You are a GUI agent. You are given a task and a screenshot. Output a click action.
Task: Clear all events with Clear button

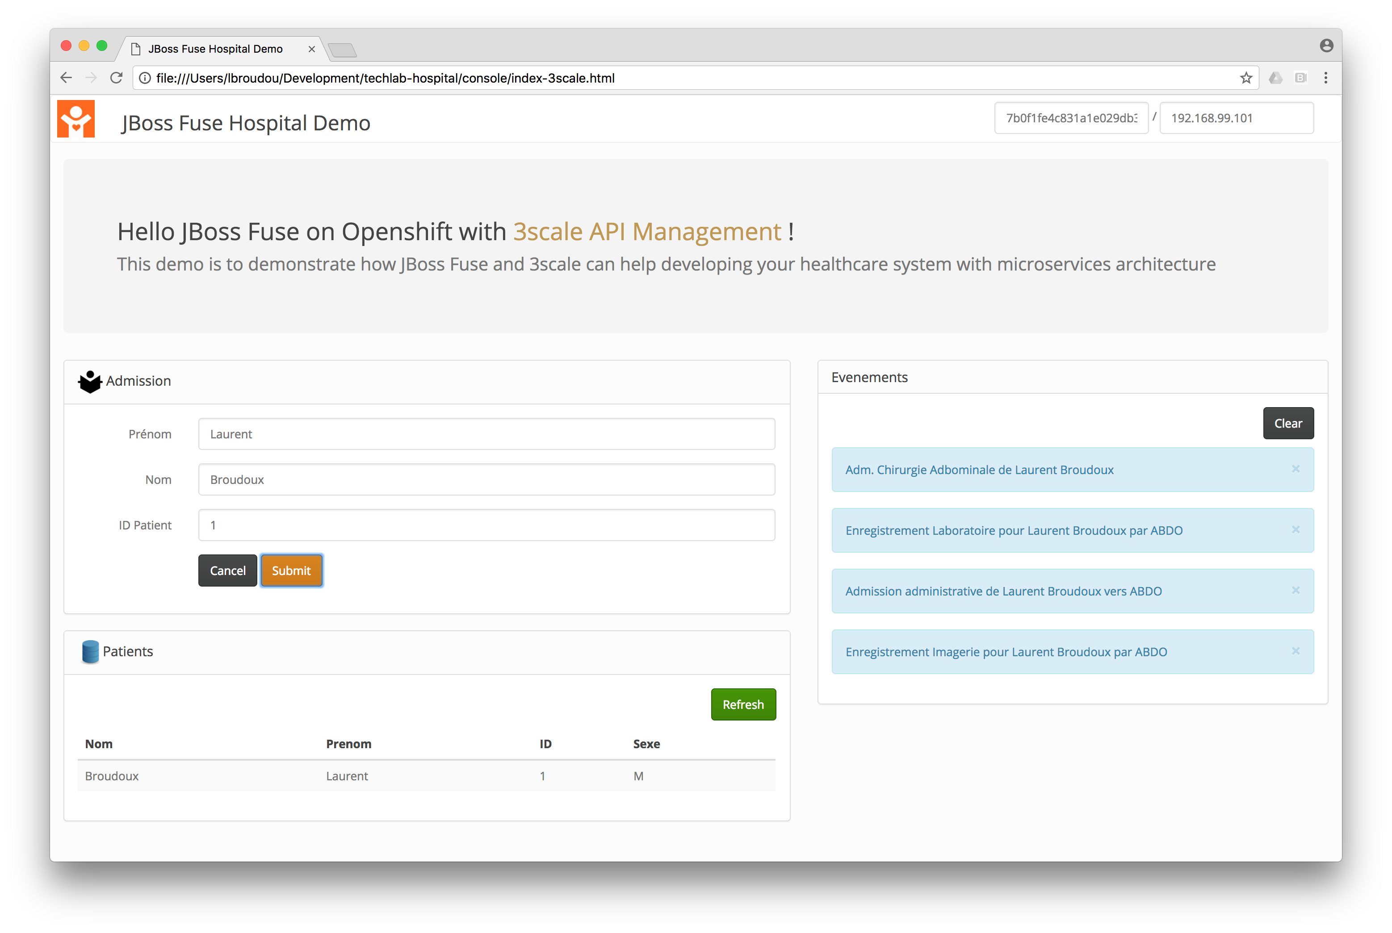coord(1288,423)
